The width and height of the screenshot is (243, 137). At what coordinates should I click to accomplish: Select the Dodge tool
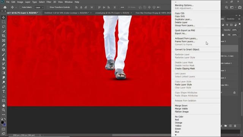[3, 82]
